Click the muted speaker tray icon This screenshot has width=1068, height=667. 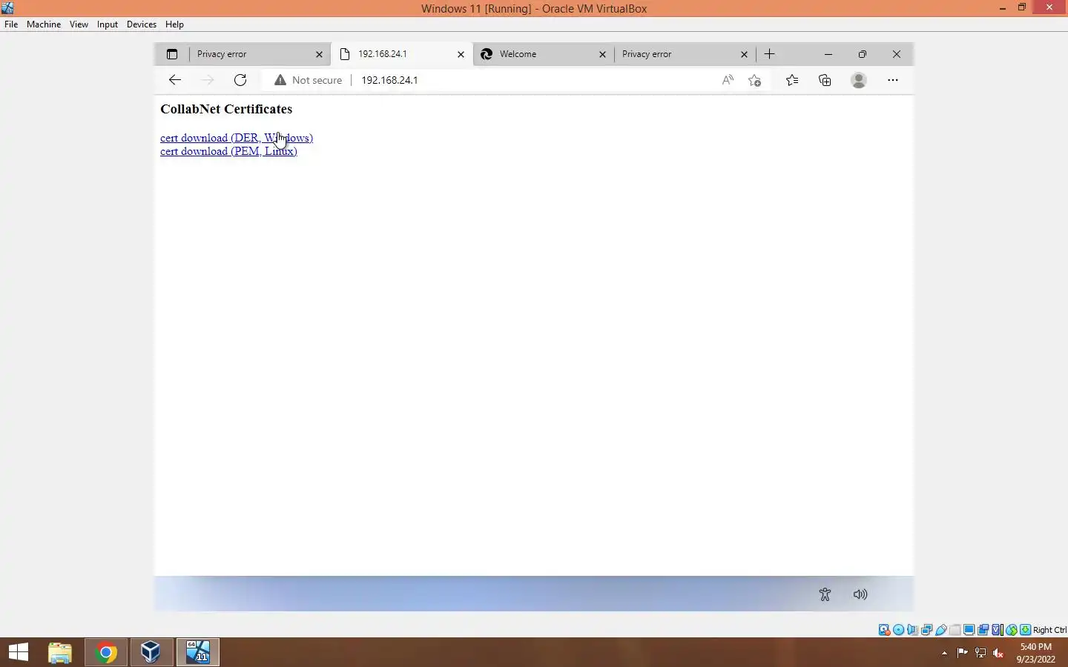tap(999, 653)
